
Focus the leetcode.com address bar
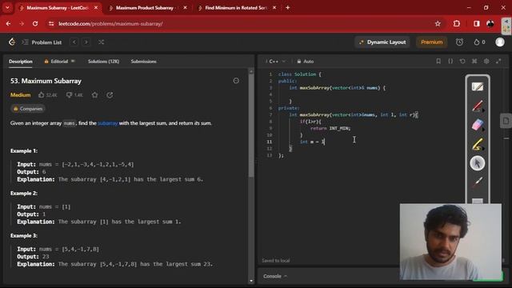242,23
